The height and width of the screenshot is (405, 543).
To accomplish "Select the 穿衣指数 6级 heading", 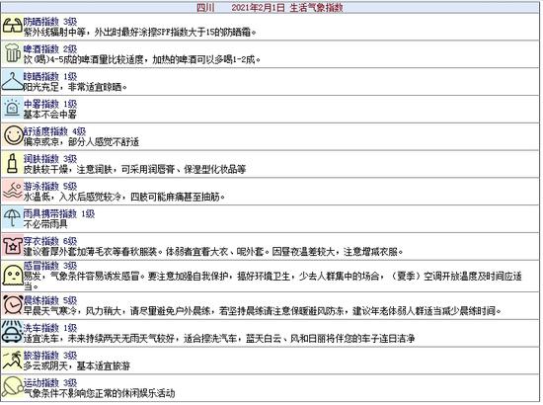I will 50,241.
